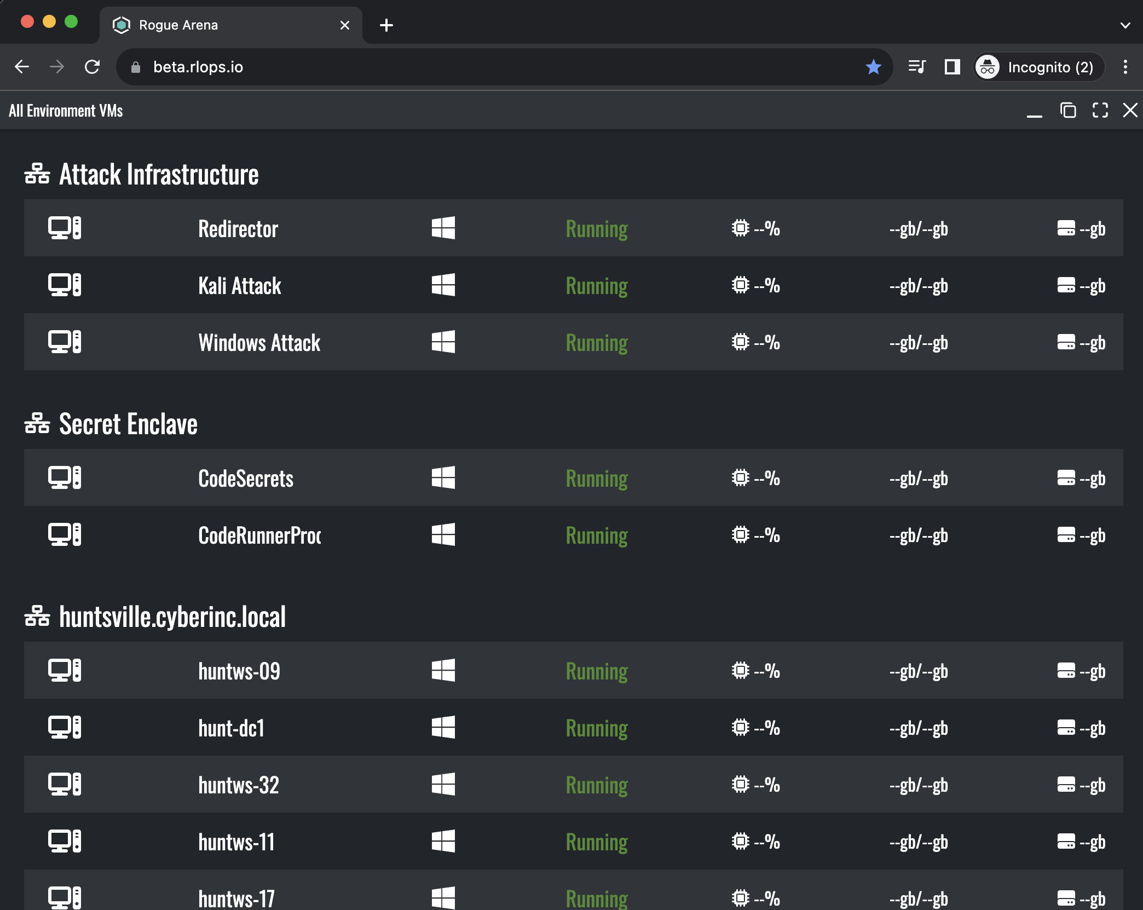Viewport: 1143px width, 910px height.
Task: Toggle the browser side panel
Action: click(952, 67)
